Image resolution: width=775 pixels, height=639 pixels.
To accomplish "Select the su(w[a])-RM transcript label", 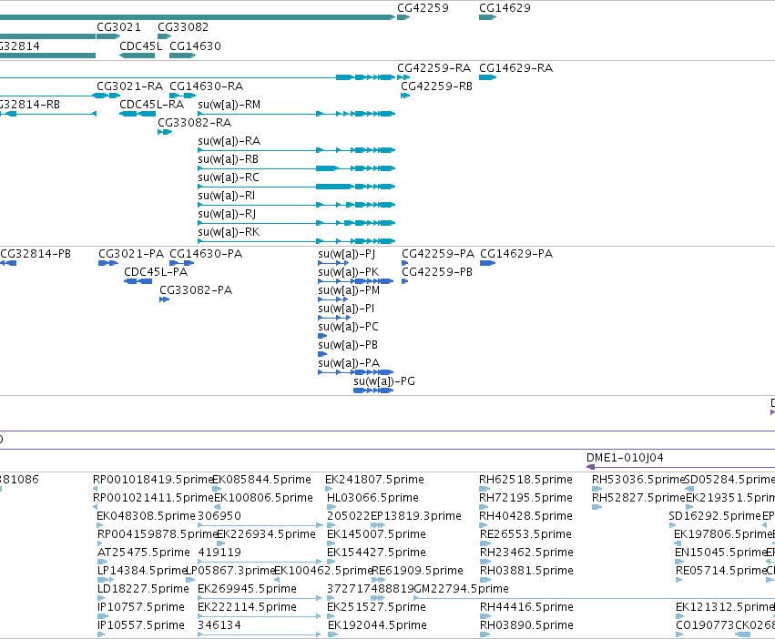I will coord(229,105).
